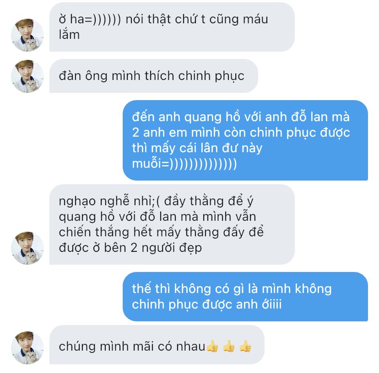Click avatar beside 'nghạo nghễ nhỉ' message
Image resolution: width=379 pixels, height=373 pixels.
coord(27,248)
